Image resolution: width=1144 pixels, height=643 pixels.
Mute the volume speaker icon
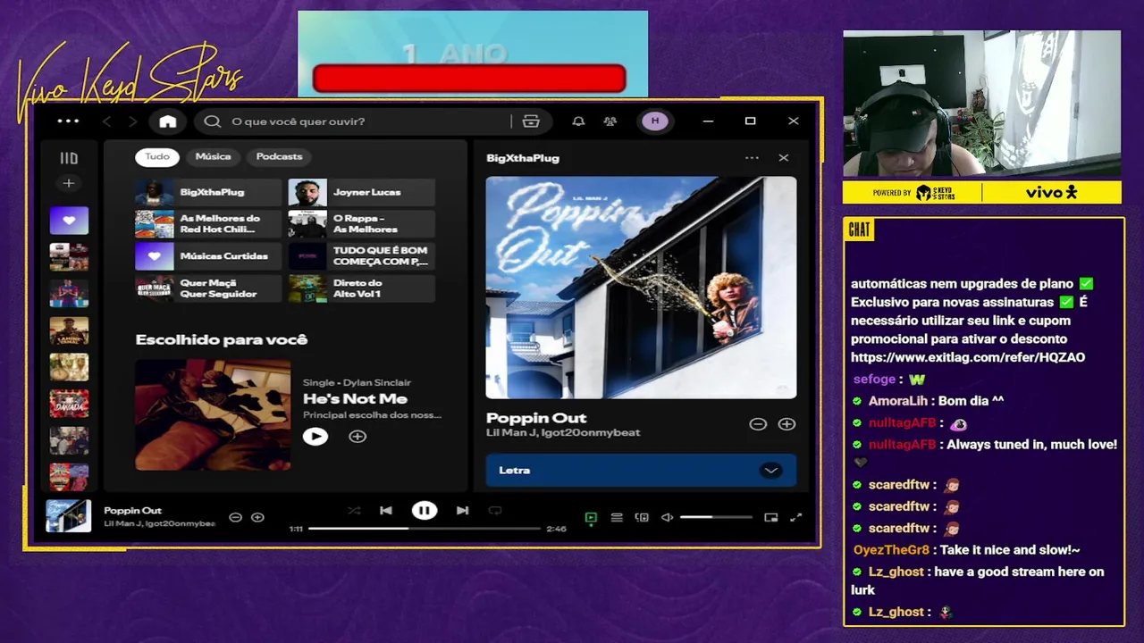[x=667, y=518]
